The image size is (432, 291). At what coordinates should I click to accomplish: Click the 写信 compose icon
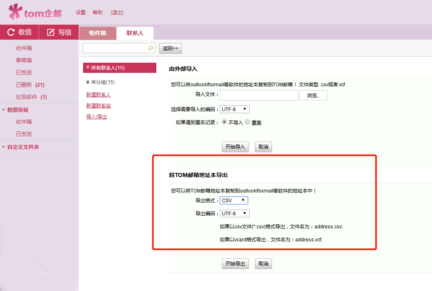pyautogui.click(x=51, y=32)
